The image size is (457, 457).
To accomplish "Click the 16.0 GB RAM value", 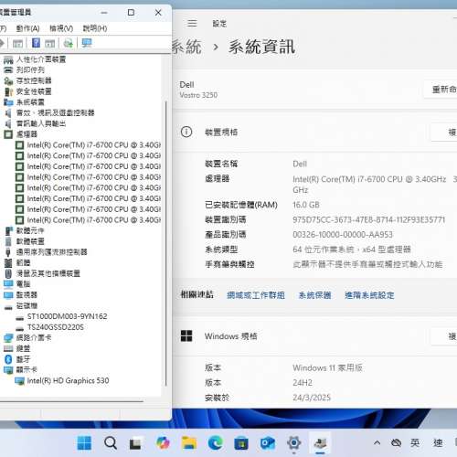I will click(306, 205).
